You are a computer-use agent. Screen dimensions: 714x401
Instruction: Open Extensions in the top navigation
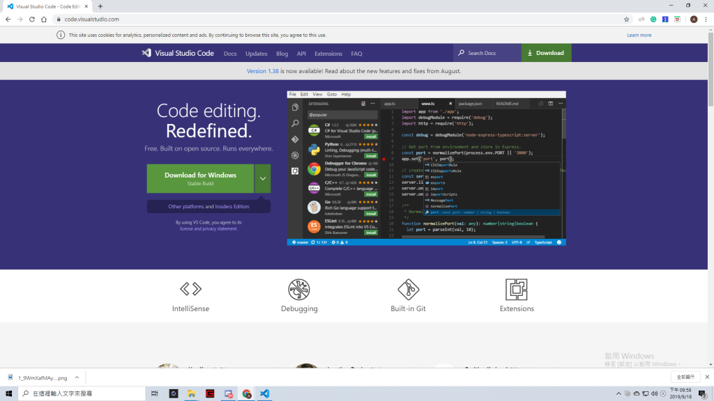point(328,54)
